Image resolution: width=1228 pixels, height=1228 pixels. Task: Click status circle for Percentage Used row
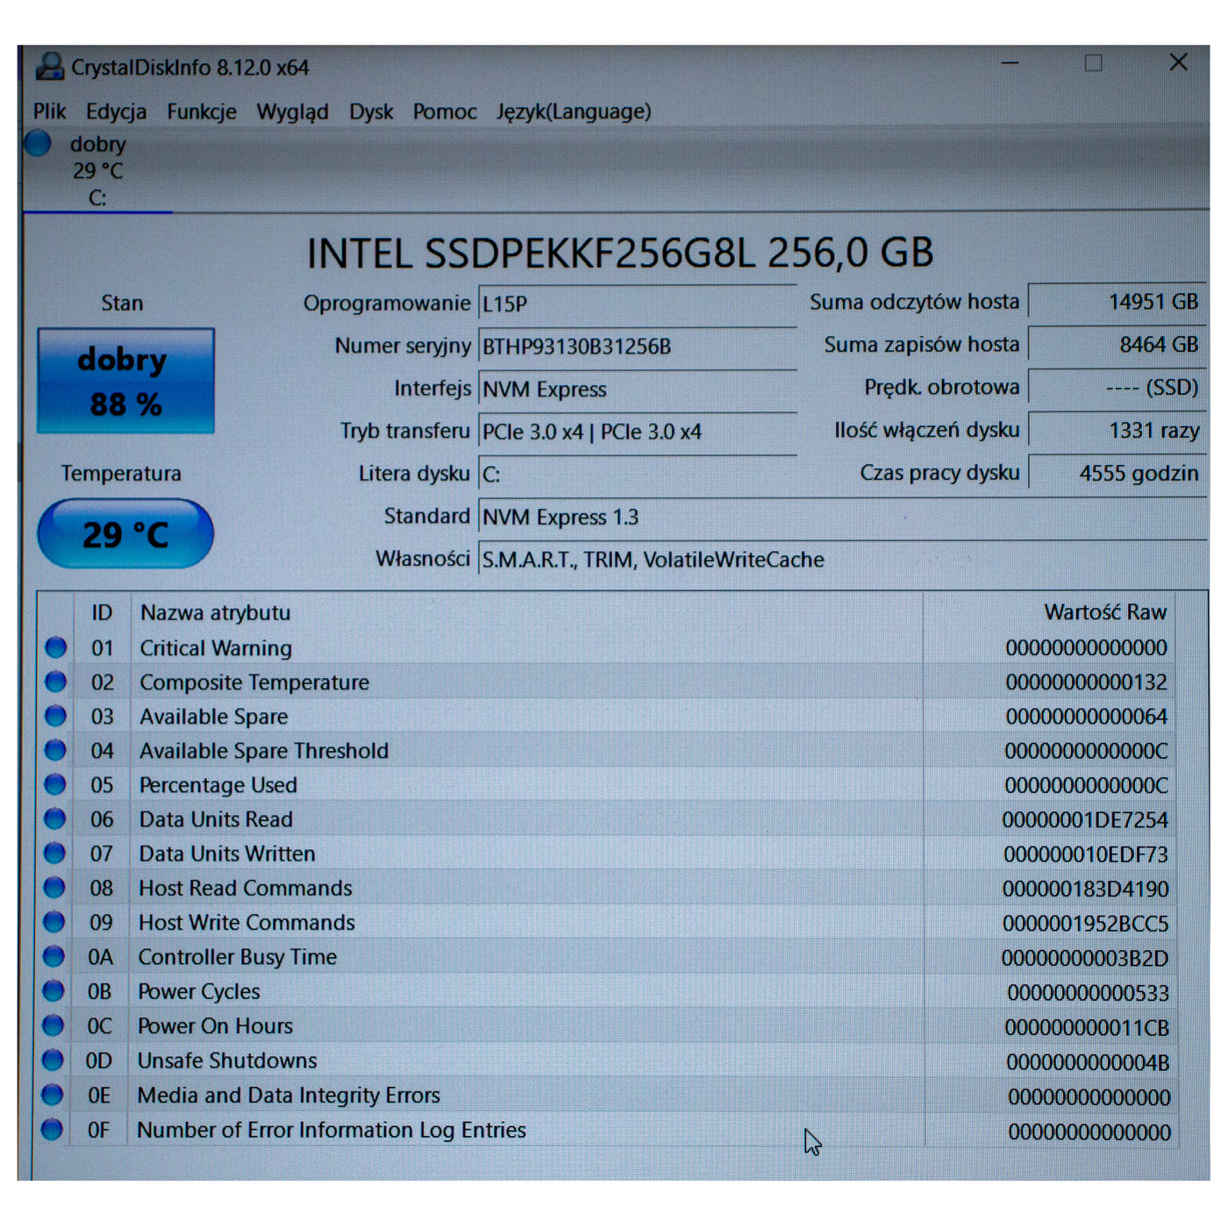(x=55, y=784)
